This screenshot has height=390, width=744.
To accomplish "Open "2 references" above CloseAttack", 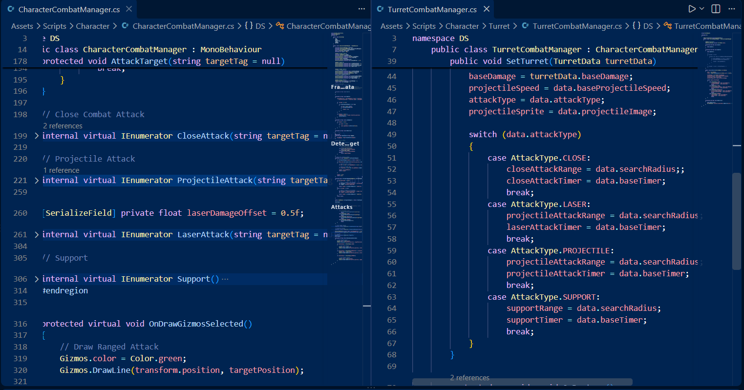I will pyautogui.click(x=63, y=126).
